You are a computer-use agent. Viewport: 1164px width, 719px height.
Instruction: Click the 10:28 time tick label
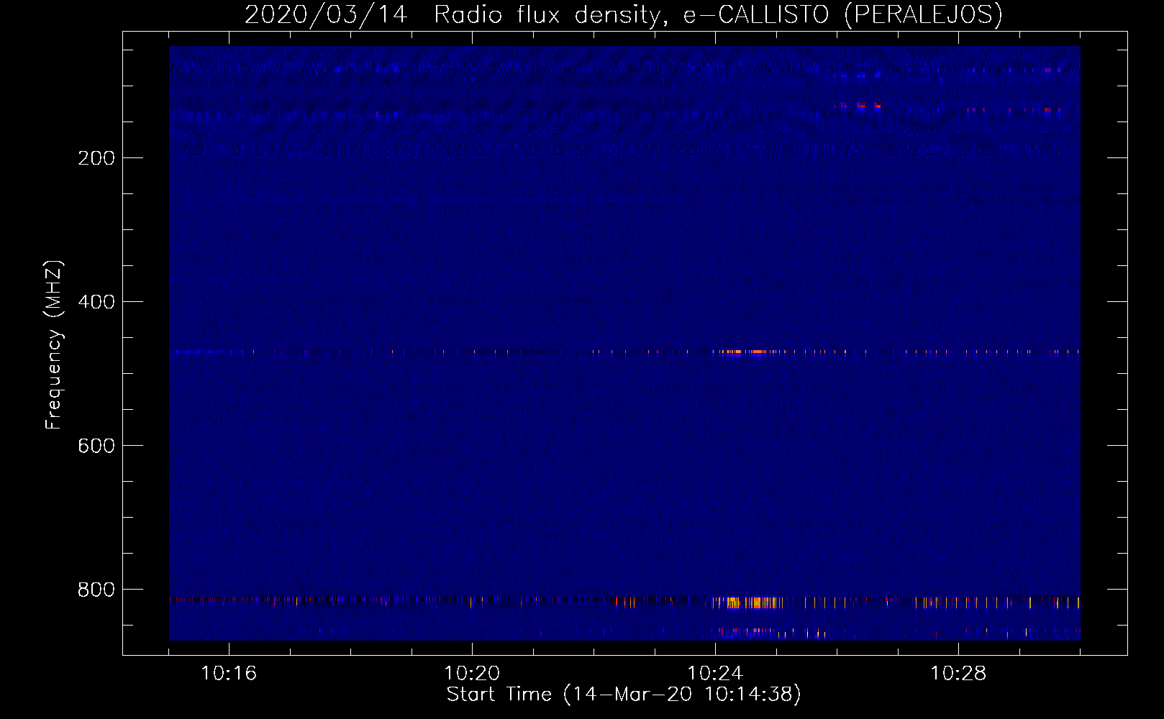(958, 674)
